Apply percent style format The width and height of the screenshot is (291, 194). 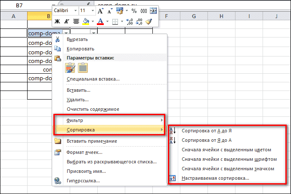134,10
